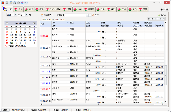Click the vertical scrollbar up arrow
The image size is (171, 112).
(x=166, y=22)
